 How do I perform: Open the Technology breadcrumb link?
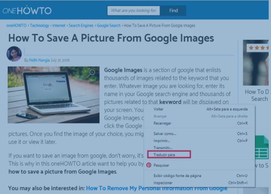pos(39,26)
